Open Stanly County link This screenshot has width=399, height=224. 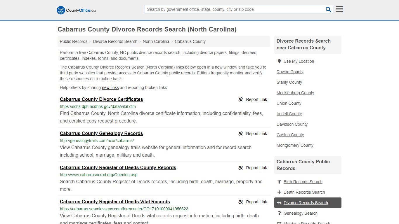(289, 82)
